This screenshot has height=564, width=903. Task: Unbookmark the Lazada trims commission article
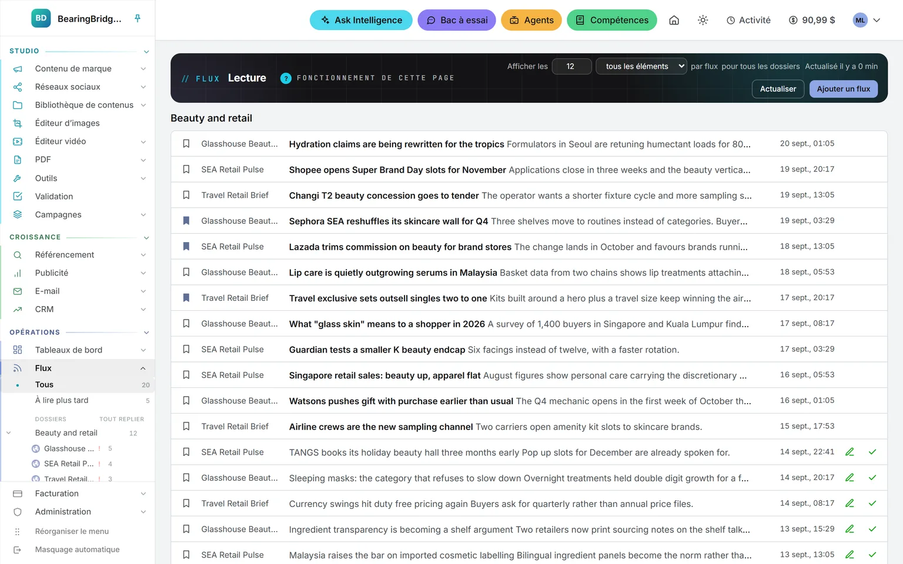click(x=186, y=246)
